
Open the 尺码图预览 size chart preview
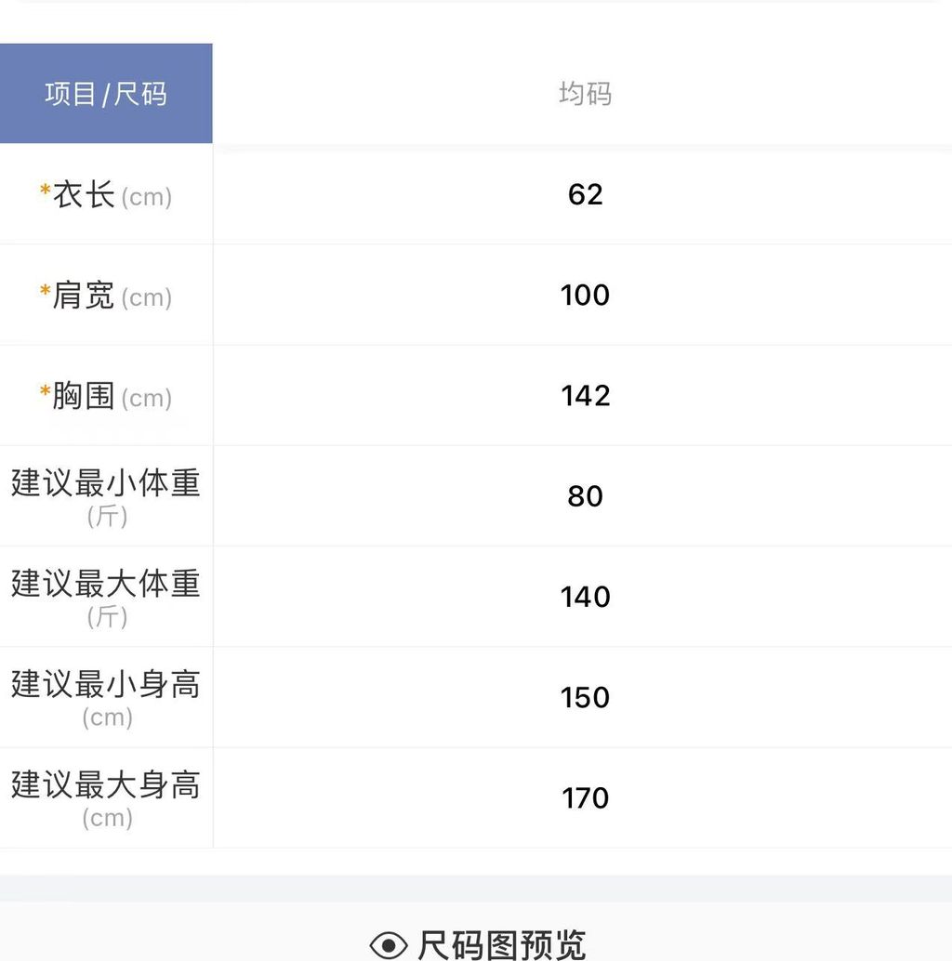click(502, 945)
